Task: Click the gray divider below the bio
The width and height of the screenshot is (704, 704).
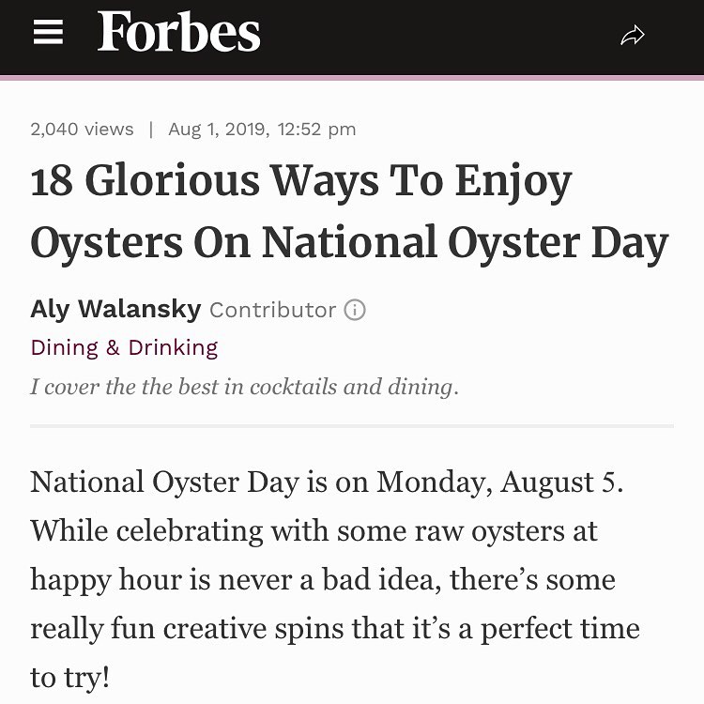Action: [x=352, y=425]
